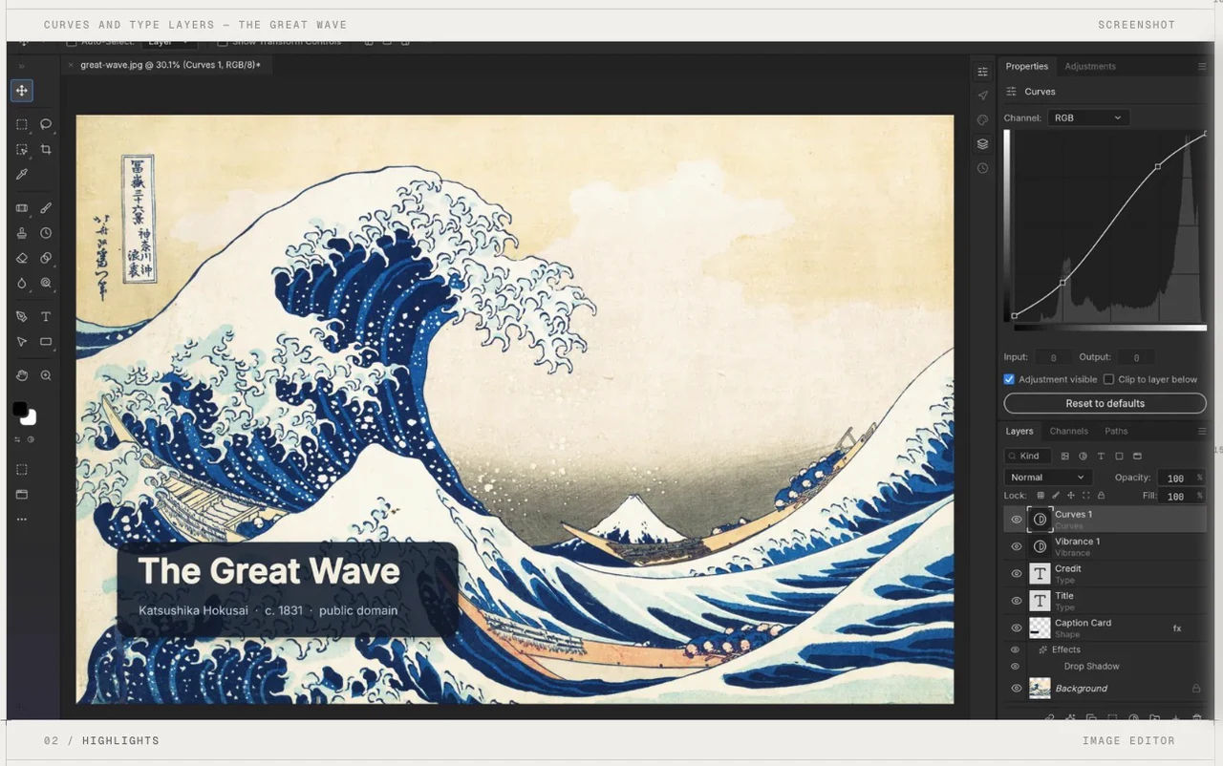Select the Eyedropper tool
Viewport: 1223px width, 766px height.
21,175
